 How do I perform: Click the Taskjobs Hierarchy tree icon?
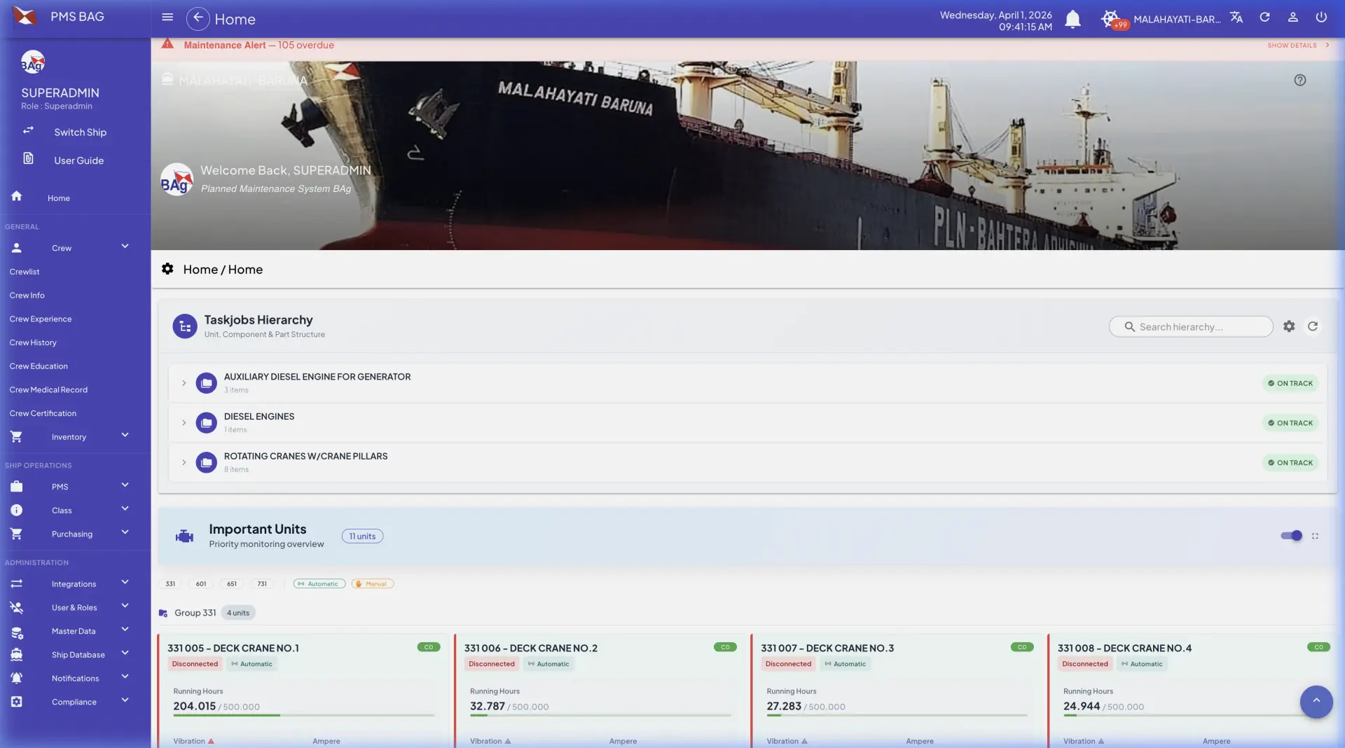pos(185,326)
